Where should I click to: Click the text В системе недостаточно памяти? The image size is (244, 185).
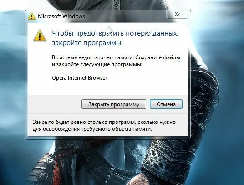tap(93, 57)
